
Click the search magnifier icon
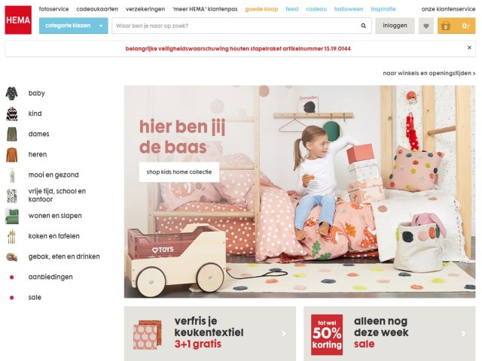[x=363, y=26]
